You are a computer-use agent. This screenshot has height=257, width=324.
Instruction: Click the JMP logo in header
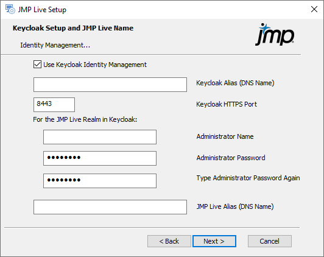click(275, 35)
